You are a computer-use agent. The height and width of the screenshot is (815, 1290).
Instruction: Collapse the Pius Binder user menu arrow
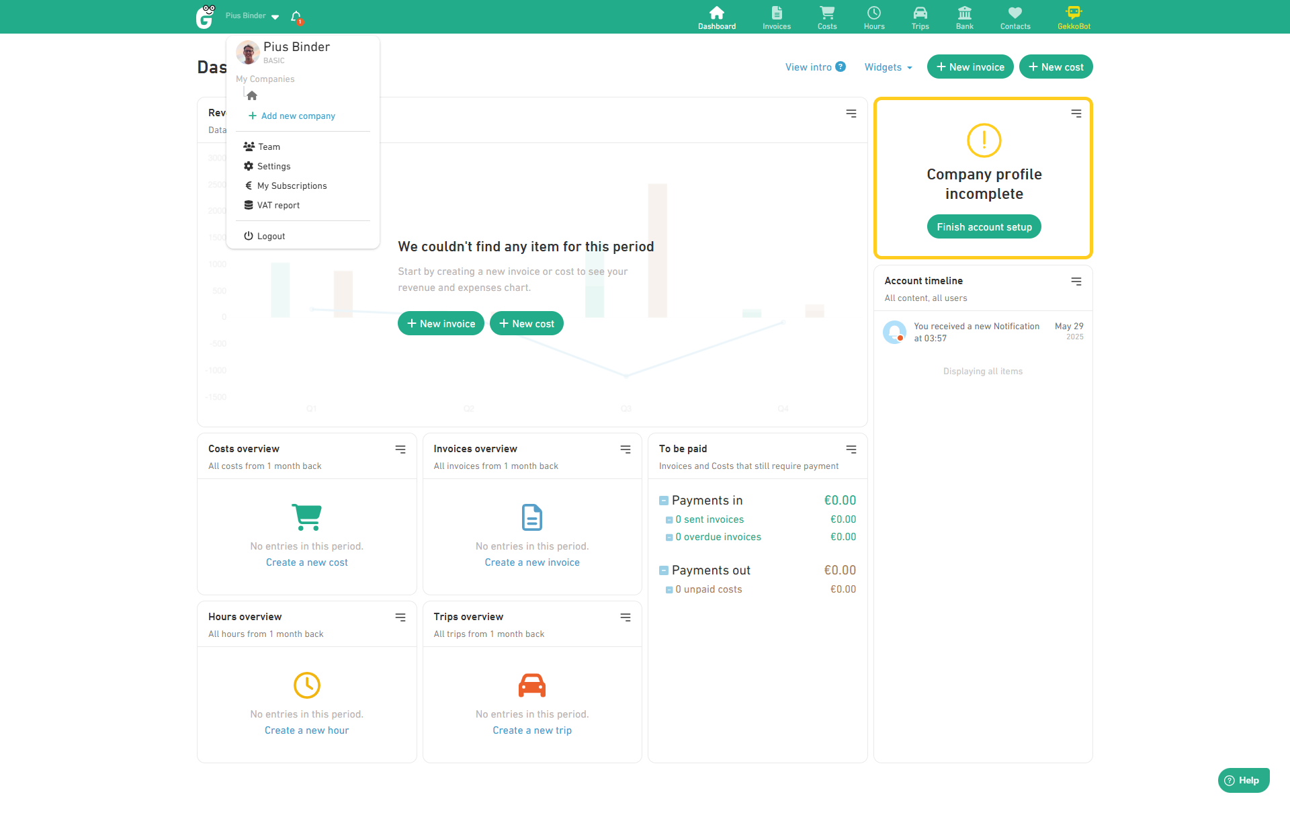click(x=275, y=17)
